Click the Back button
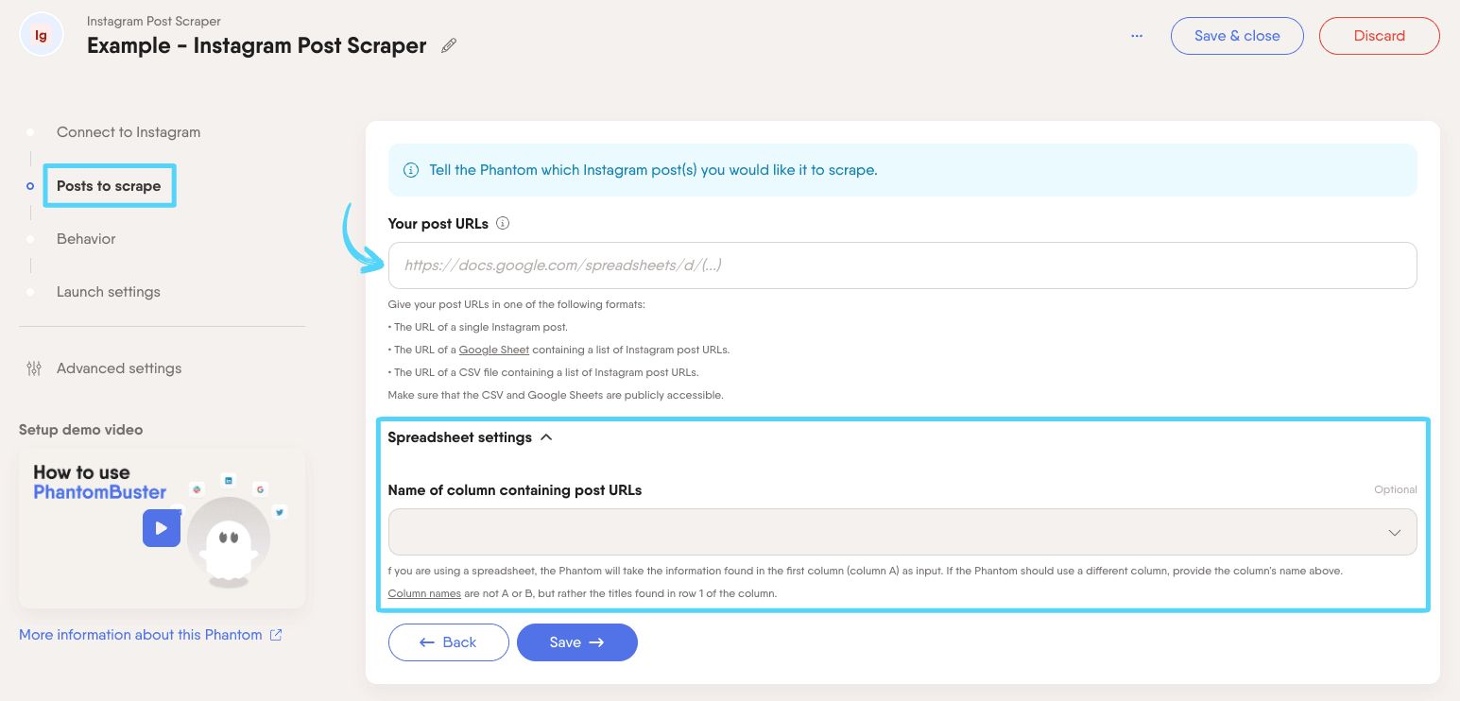This screenshot has height=701, width=1460. tap(448, 642)
